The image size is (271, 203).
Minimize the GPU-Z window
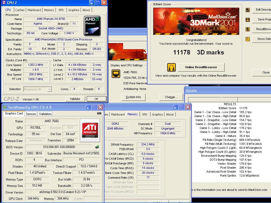click(88, 107)
